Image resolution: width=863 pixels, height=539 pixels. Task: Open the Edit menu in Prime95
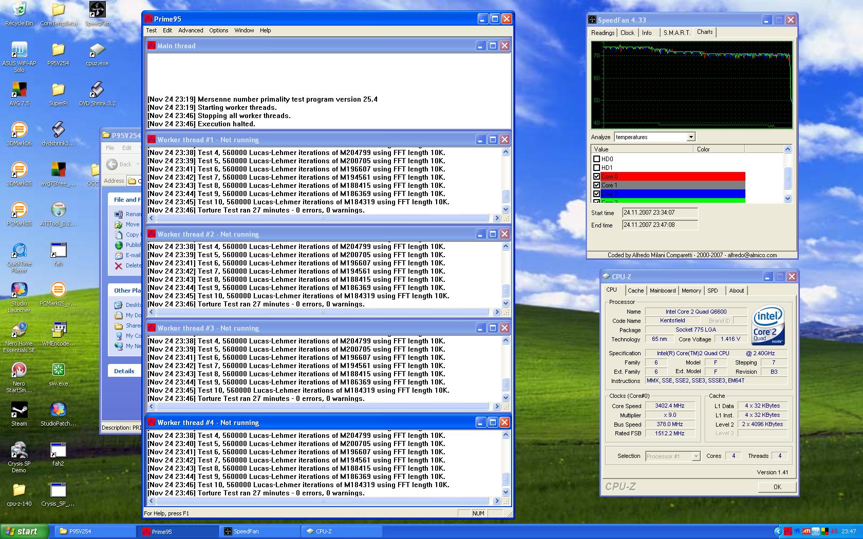167,30
